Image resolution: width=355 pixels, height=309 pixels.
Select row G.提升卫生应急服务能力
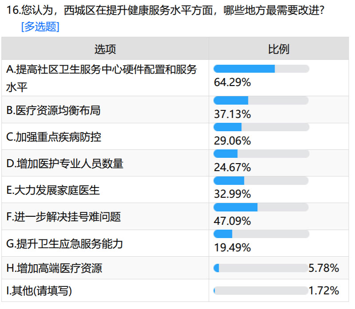click(175, 243)
